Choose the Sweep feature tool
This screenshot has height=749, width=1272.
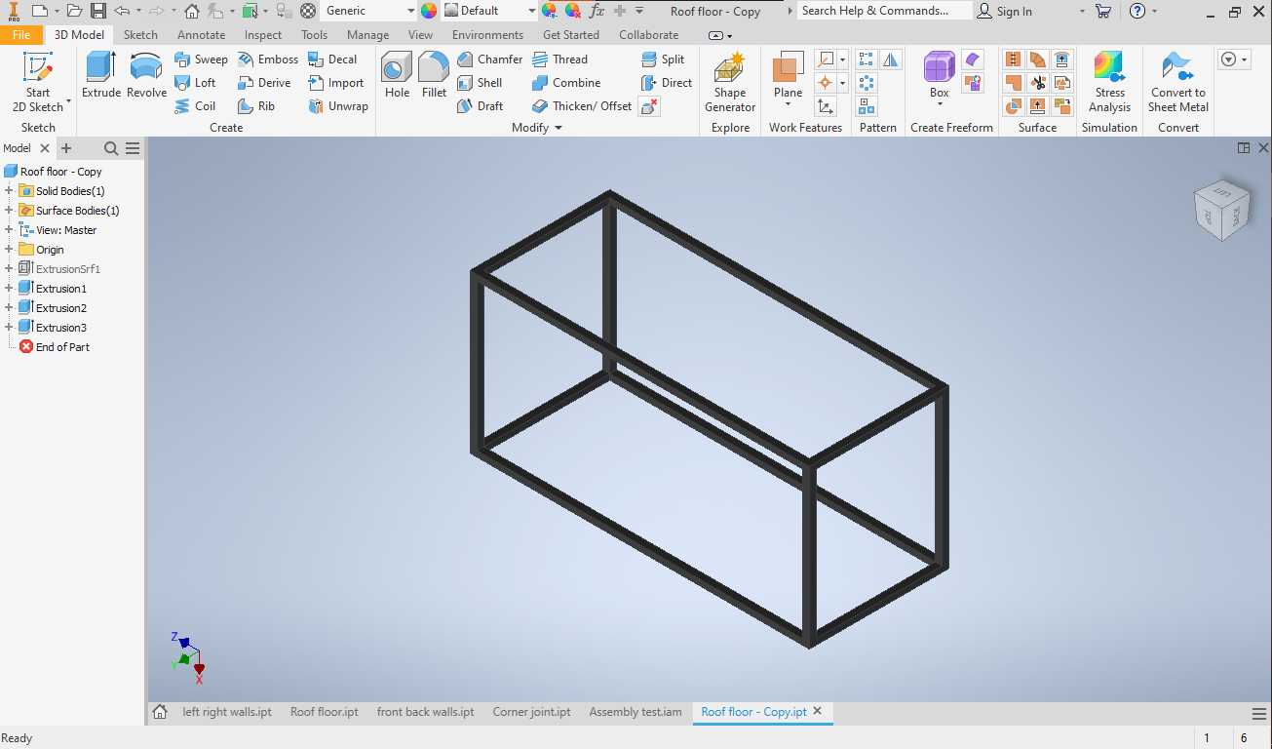201,59
